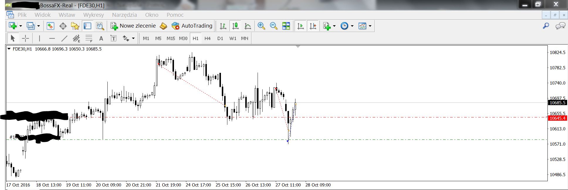Expand the New chart dropdown arrow
The height and width of the screenshot is (190, 568).
click(21, 26)
